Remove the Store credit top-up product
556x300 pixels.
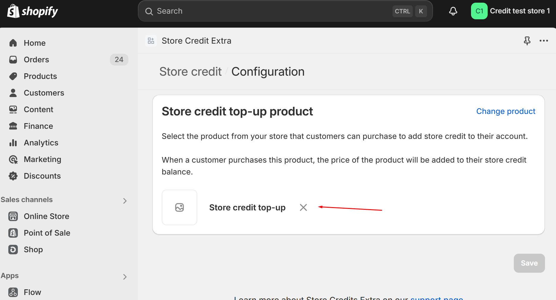pos(303,207)
